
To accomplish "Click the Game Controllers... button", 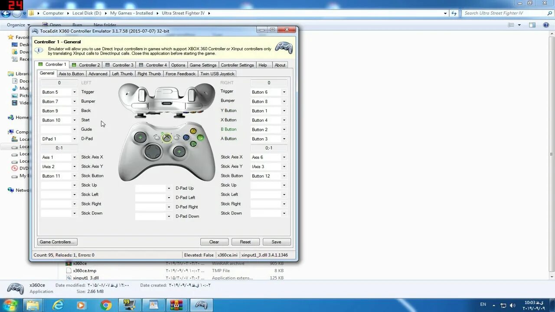I will pyautogui.click(x=57, y=242).
